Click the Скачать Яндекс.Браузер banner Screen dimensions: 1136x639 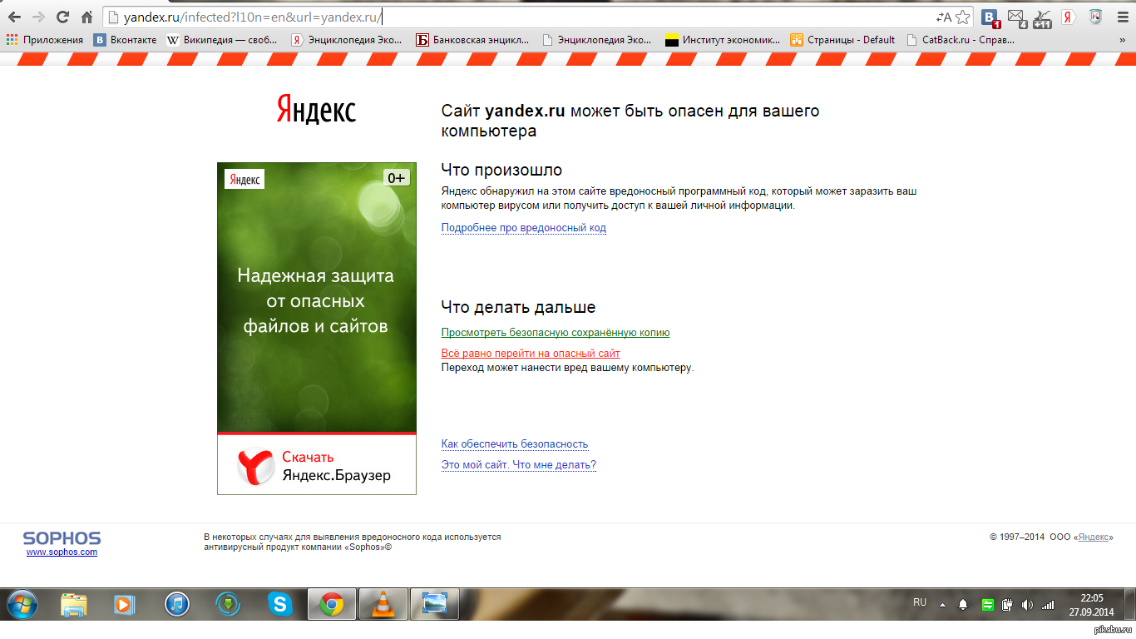(x=316, y=466)
